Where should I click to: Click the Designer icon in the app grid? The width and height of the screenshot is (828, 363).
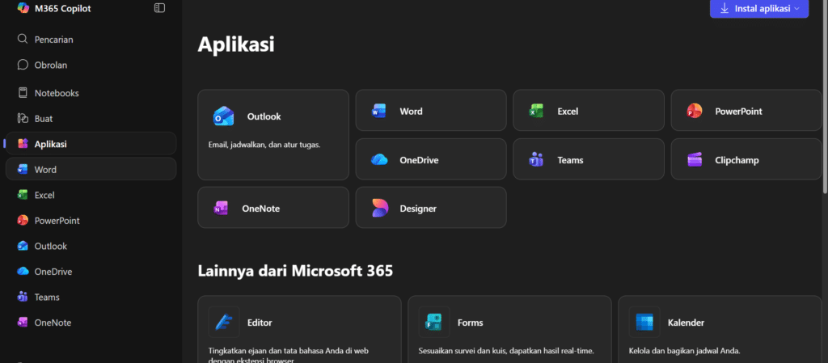click(x=380, y=208)
